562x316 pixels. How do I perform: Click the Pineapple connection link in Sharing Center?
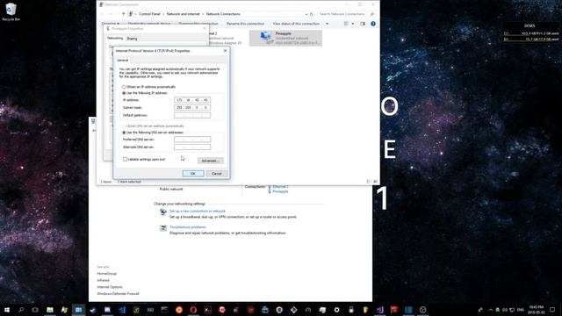point(280,191)
